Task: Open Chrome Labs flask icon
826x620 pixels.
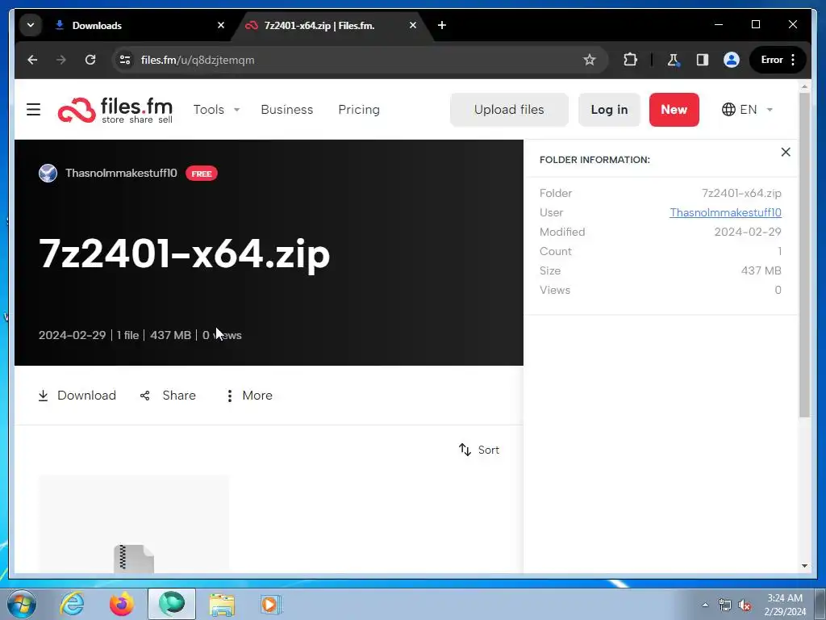Action: click(x=673, y=60)
